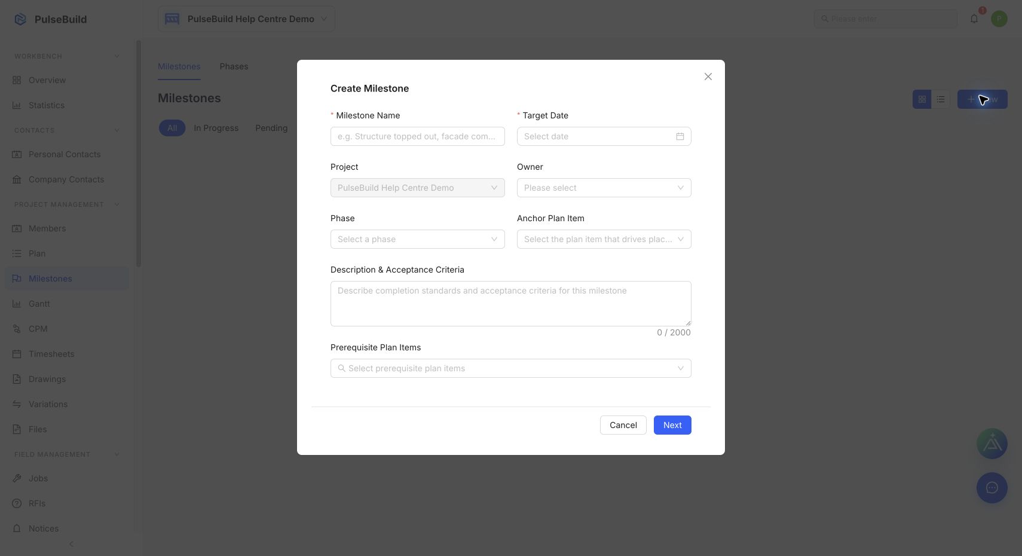
Task: Collapse the Workbench sidebar section
Action: click(x=117, y=56)
